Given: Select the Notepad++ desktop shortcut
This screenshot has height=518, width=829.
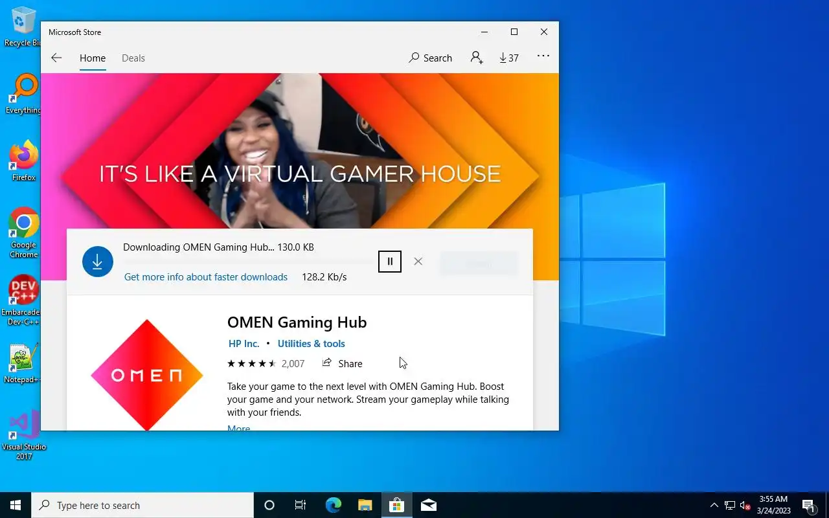Looking at the screenshot, I should tap(24, 363).
